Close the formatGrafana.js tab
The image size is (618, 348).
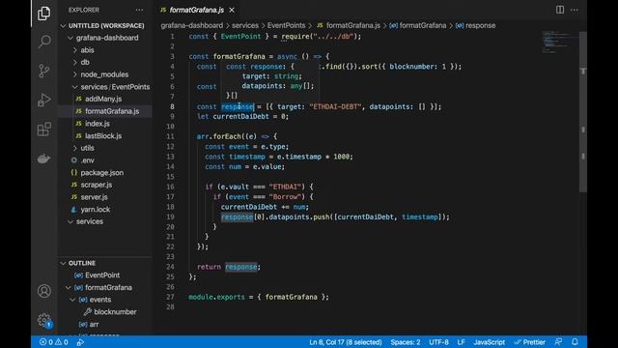point(232,10)
